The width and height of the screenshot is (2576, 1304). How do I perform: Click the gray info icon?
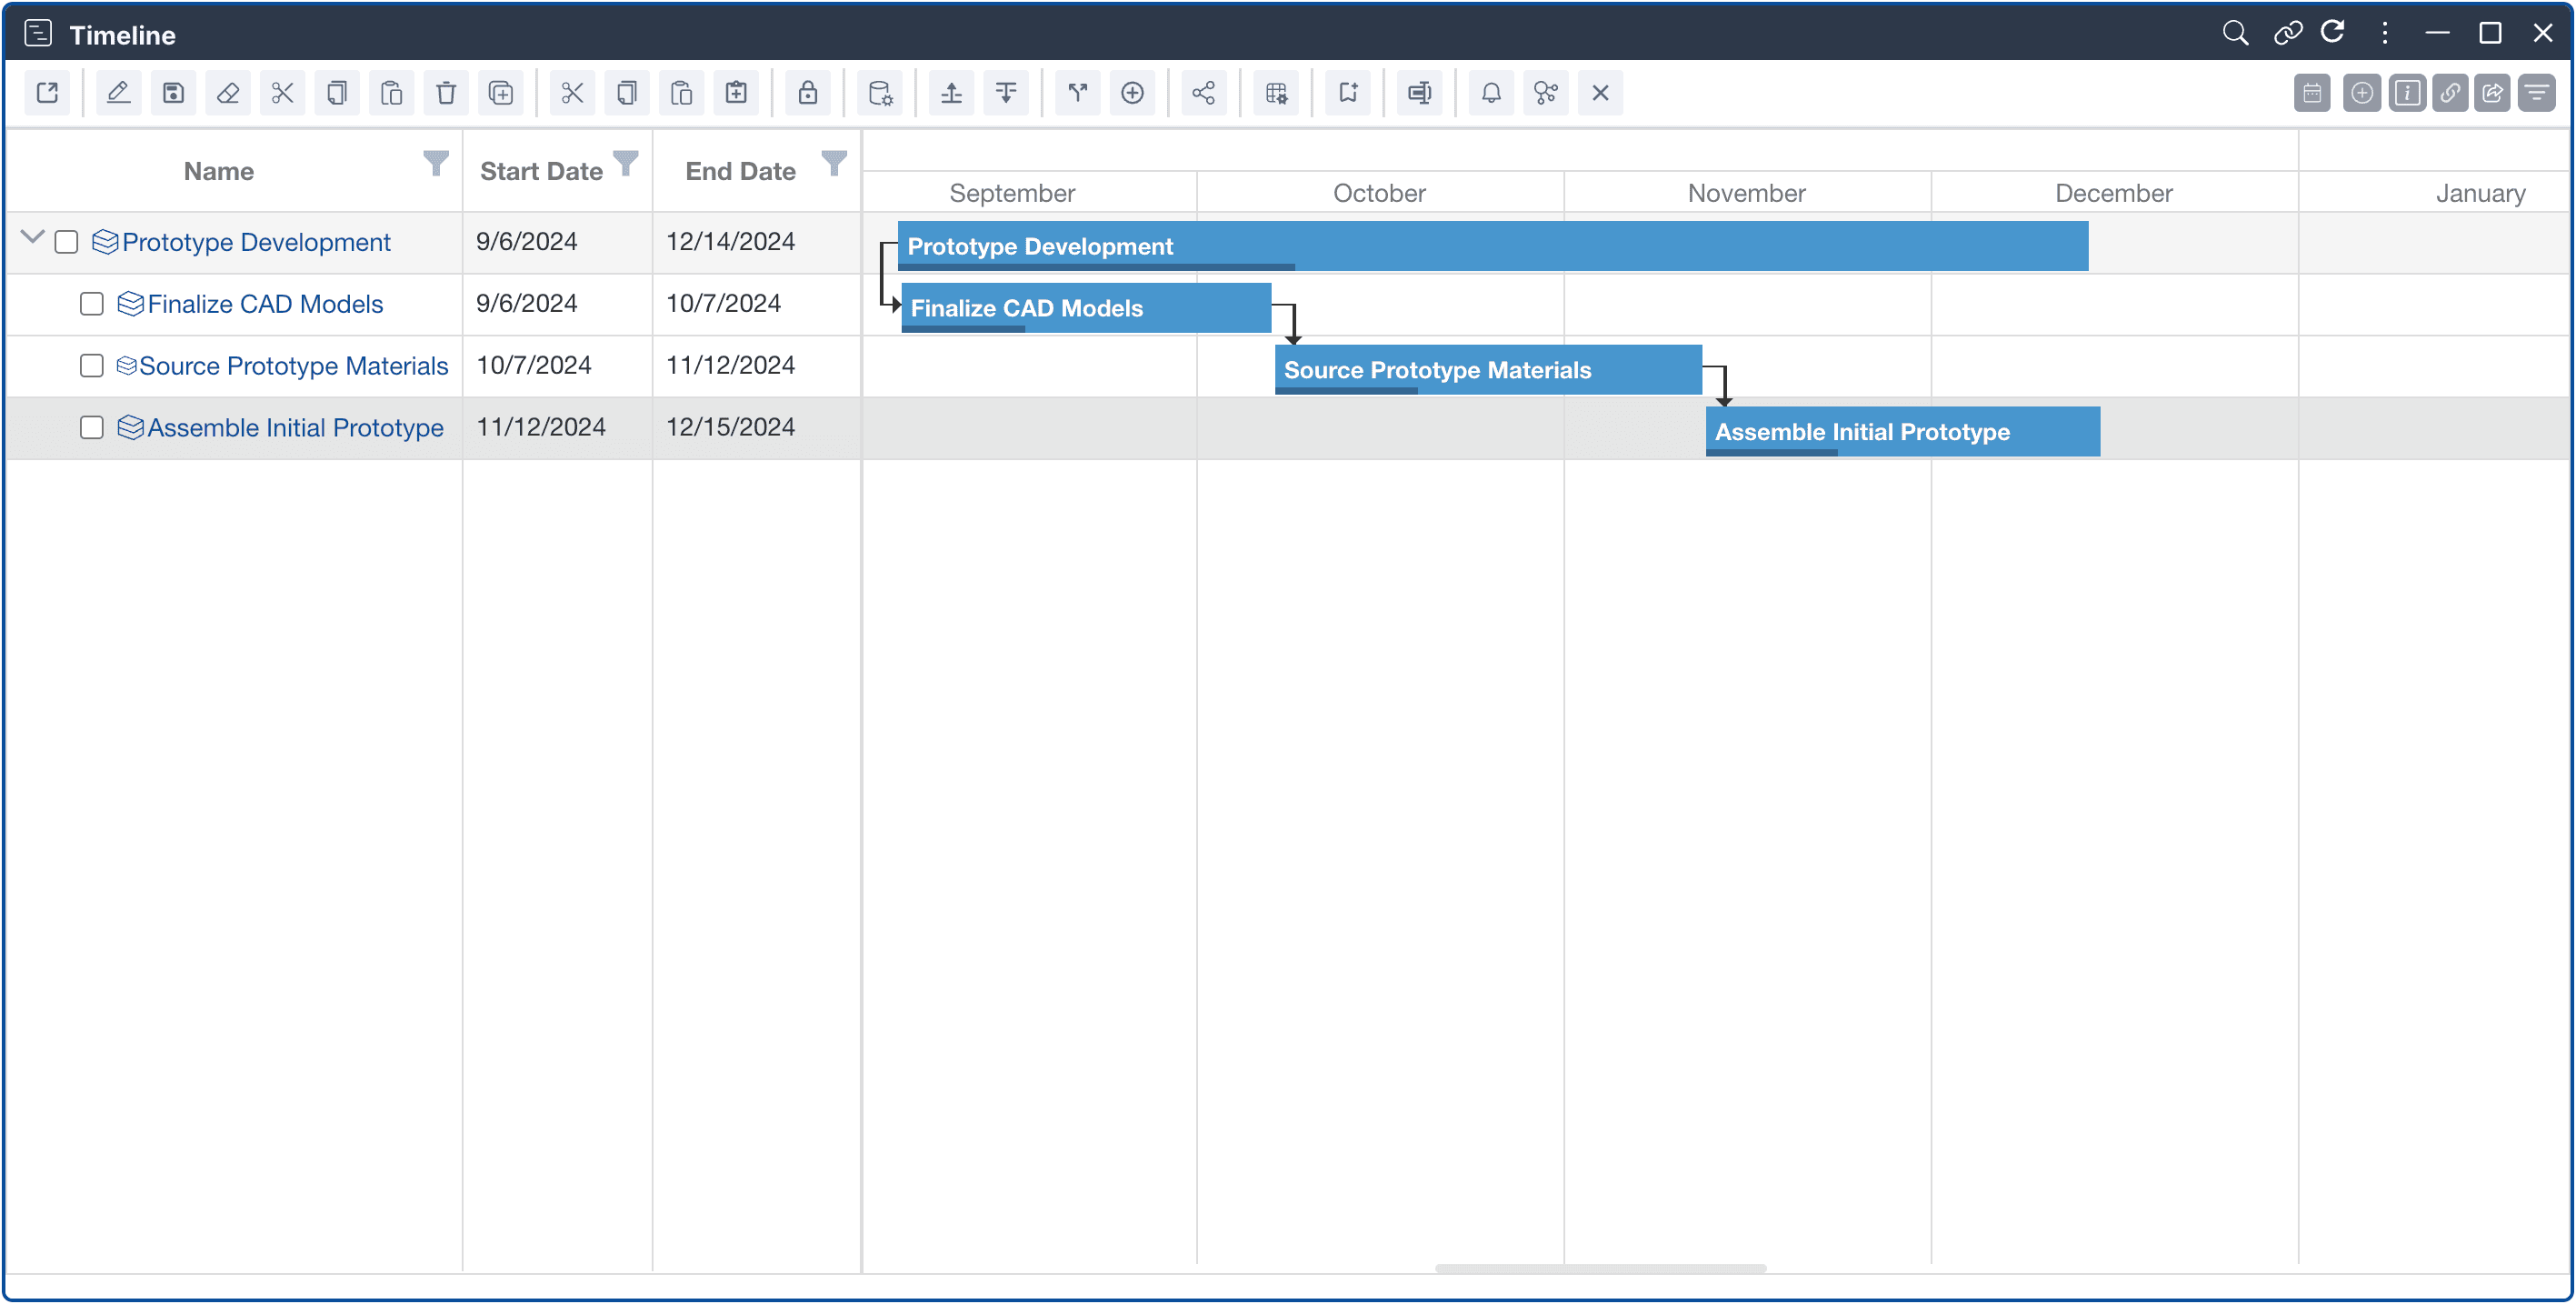(2407, 93)
